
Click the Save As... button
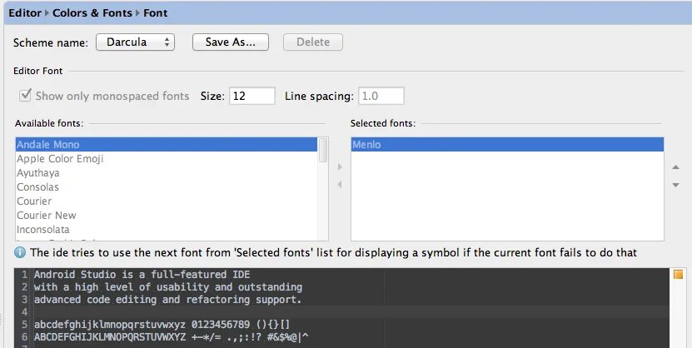click(x=231, y=42)
